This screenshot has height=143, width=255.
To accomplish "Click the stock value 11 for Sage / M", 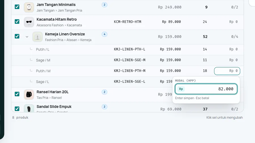I will tap(205, 60).
